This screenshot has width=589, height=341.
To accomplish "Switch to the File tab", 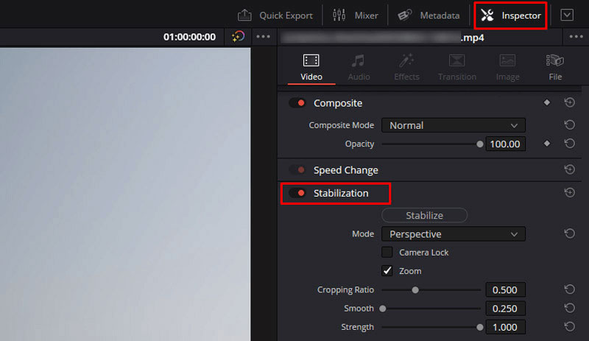I will click(x=554, y=66).
